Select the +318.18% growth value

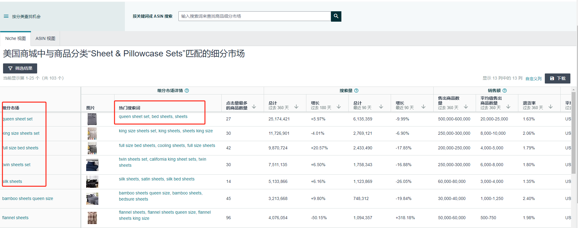pyautogui.click(x=405, y=218)
